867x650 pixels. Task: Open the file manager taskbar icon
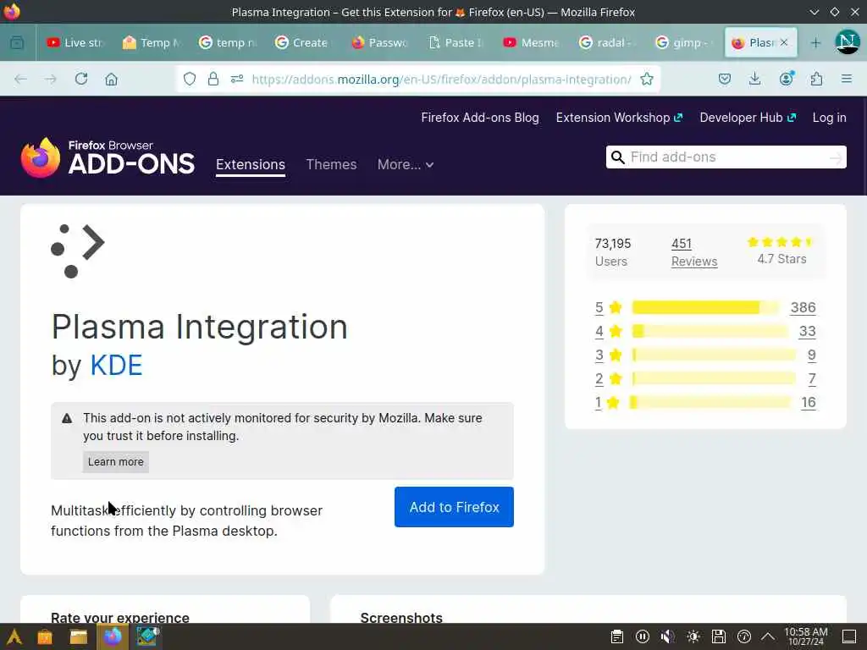[x=78, y=636]
